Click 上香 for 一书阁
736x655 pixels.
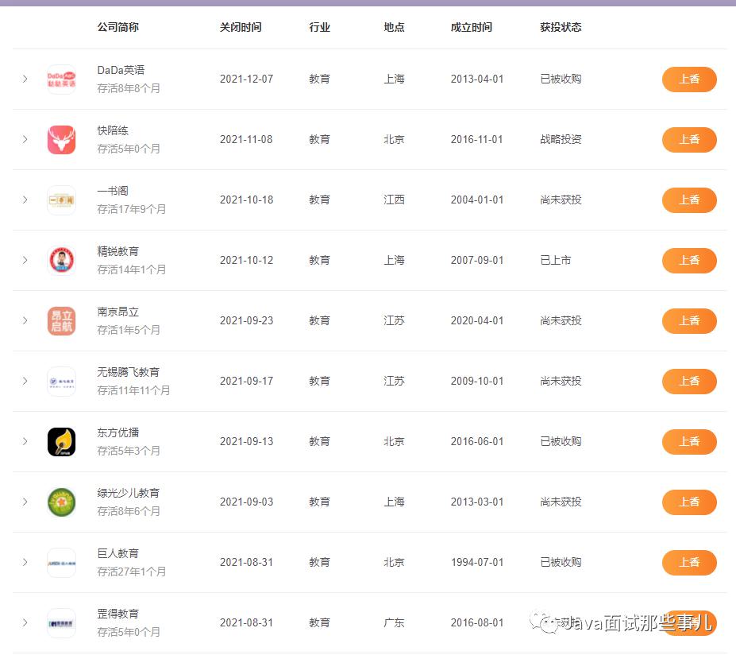(x=689, y=200)
